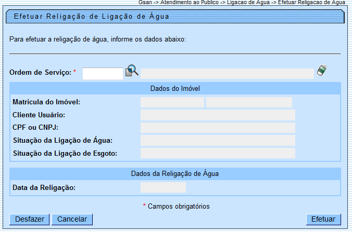Click the magnifier icon to search service orders
Viewport: 352px width, 232px height.
click(132, 71)
